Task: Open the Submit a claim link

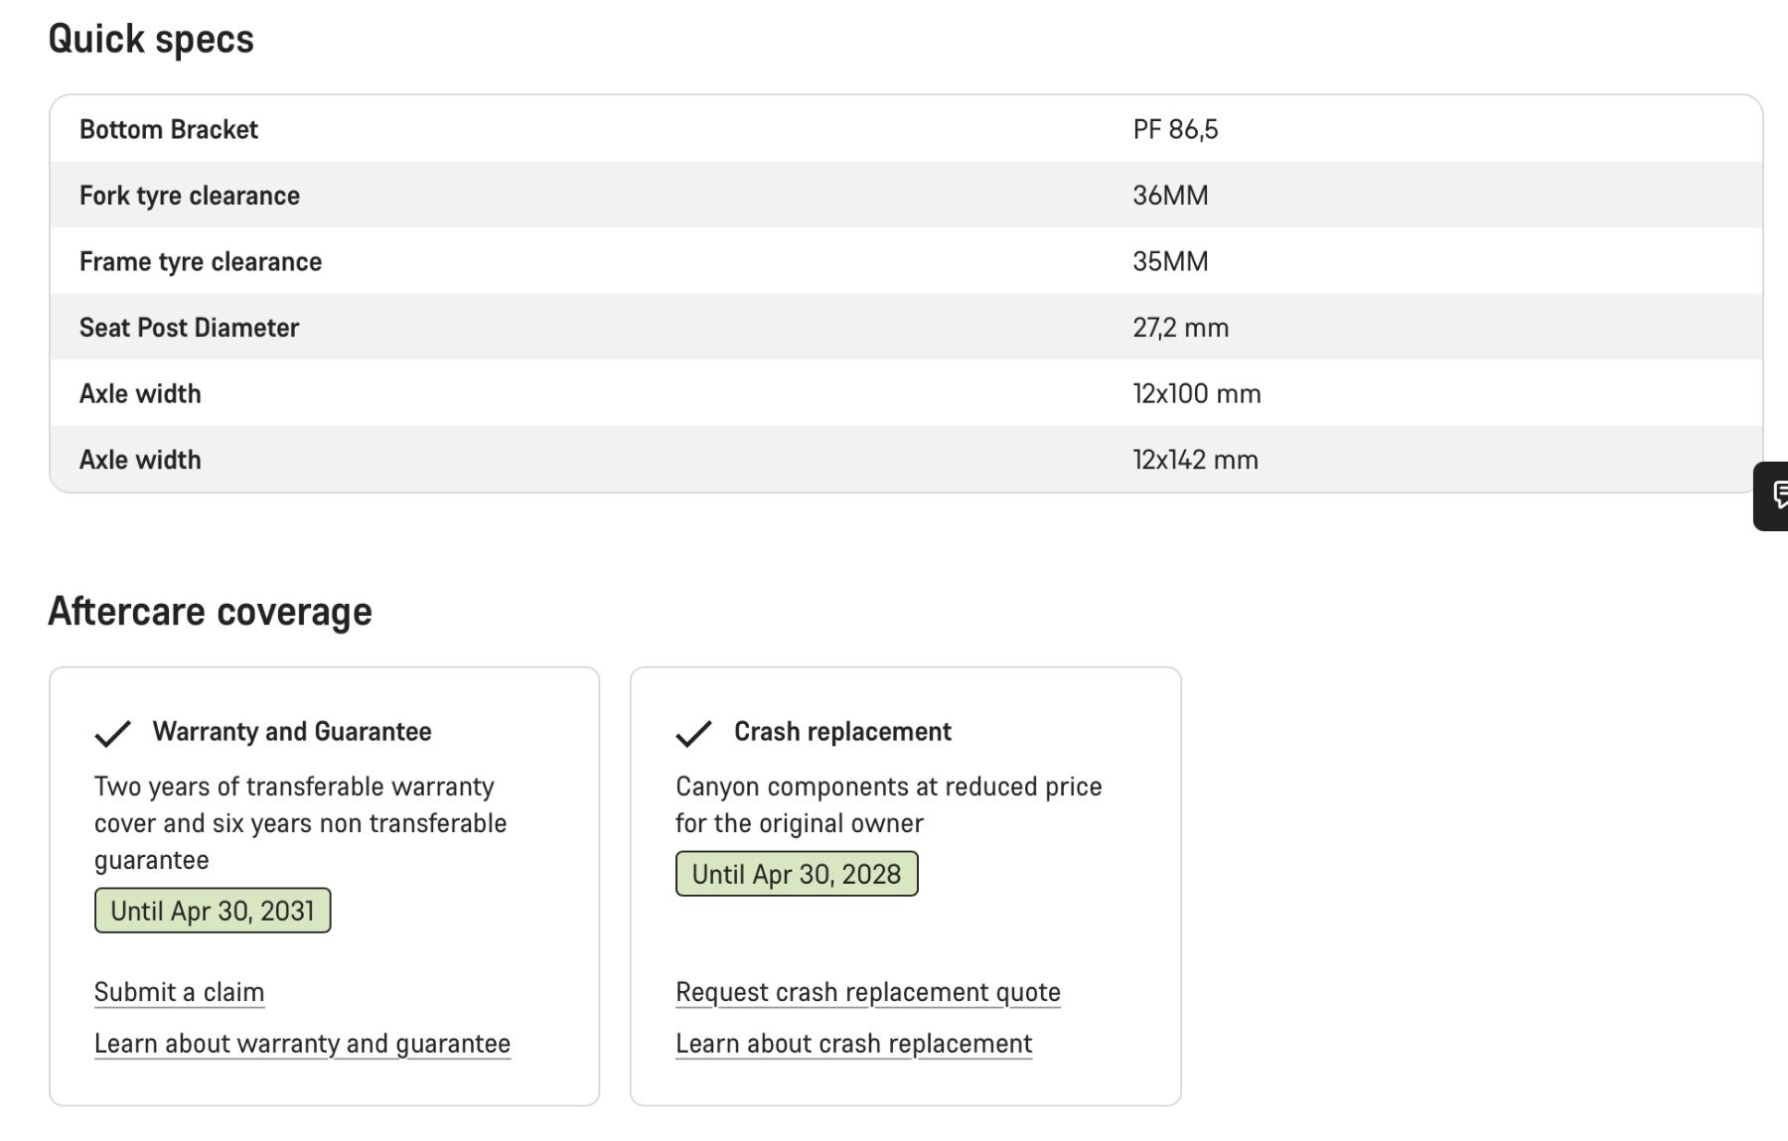Action: (x=179, y=992)
